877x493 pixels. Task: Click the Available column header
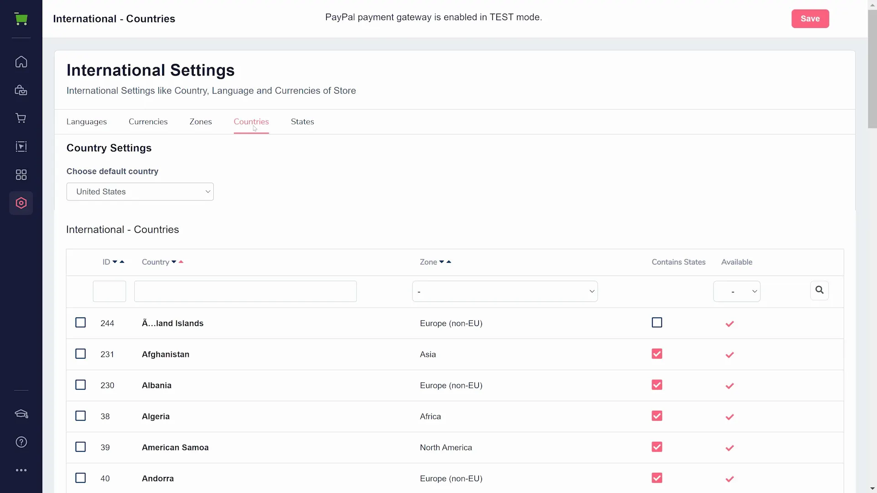(737, 262)
